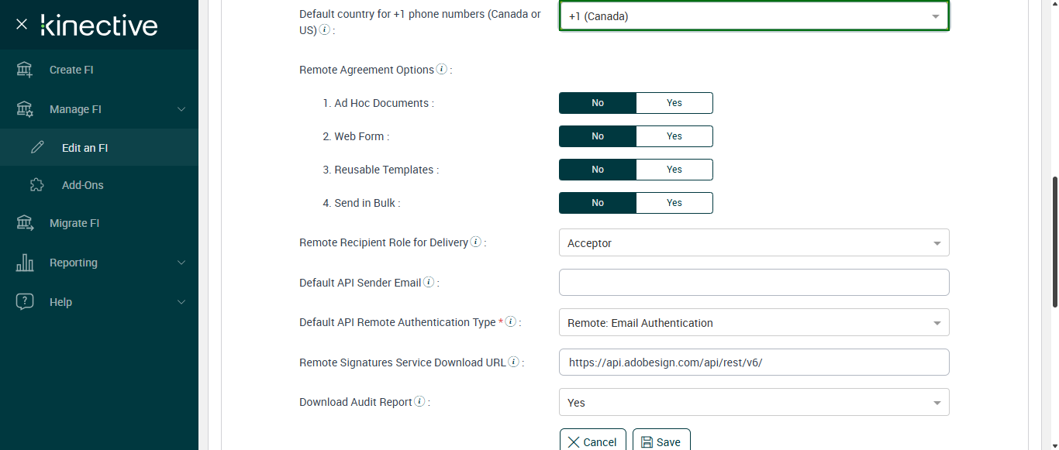Image resolution: width=1059 pixels, height=450 pixels.
Task: Enable Yes for Web Form option
Action: 674,136
